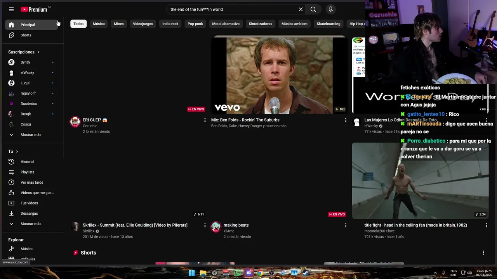Open making beats live stream title
This screenshot has width=497, height=279.
click(x=236, y=225)
